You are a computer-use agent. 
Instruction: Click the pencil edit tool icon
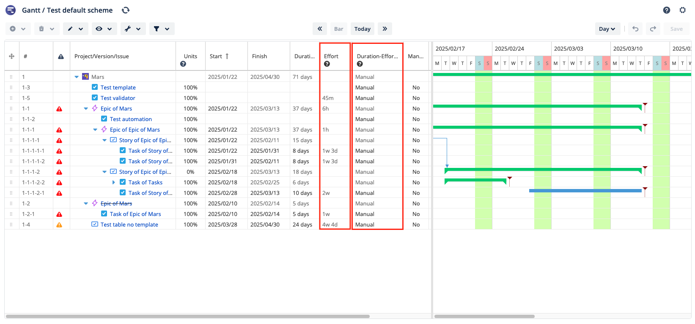click(x=70, y=29)
